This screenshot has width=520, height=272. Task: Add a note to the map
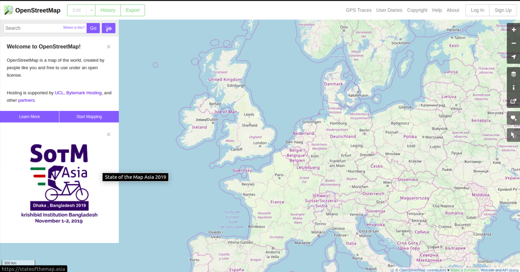[514, 118]
